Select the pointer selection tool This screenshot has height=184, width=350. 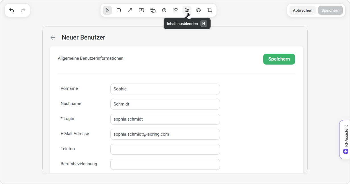(x=107, y=10)
